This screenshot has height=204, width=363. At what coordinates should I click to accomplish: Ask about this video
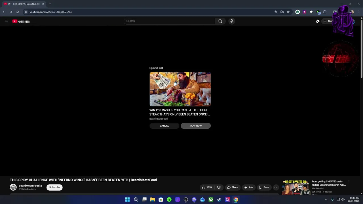[248, 187]
